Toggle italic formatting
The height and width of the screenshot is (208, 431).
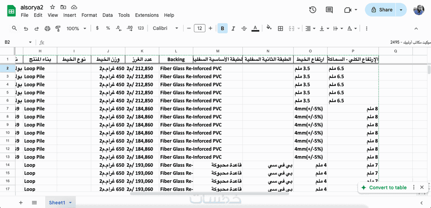click(x=233, y=29)
